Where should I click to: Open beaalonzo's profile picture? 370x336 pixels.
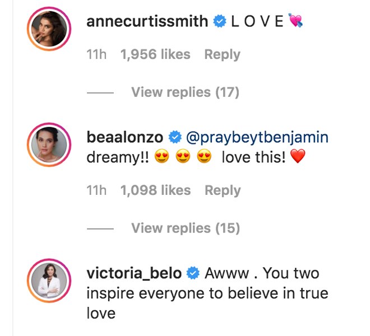pos(49,144)
